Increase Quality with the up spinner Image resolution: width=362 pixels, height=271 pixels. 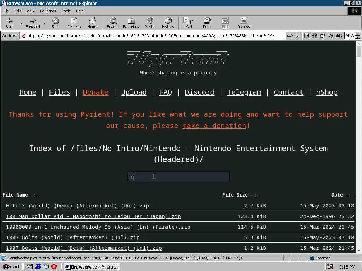[357, 34]
